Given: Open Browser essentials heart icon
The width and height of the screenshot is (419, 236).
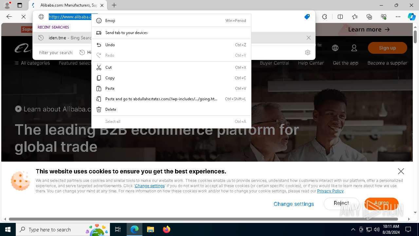Looking at the screenshot, I should 384,17.
